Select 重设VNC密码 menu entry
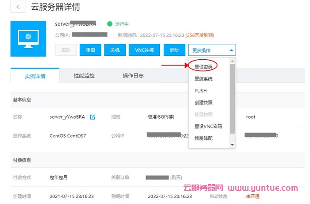Image resolution: width=310 pixels, height=204 pixels. coord(208,127)
